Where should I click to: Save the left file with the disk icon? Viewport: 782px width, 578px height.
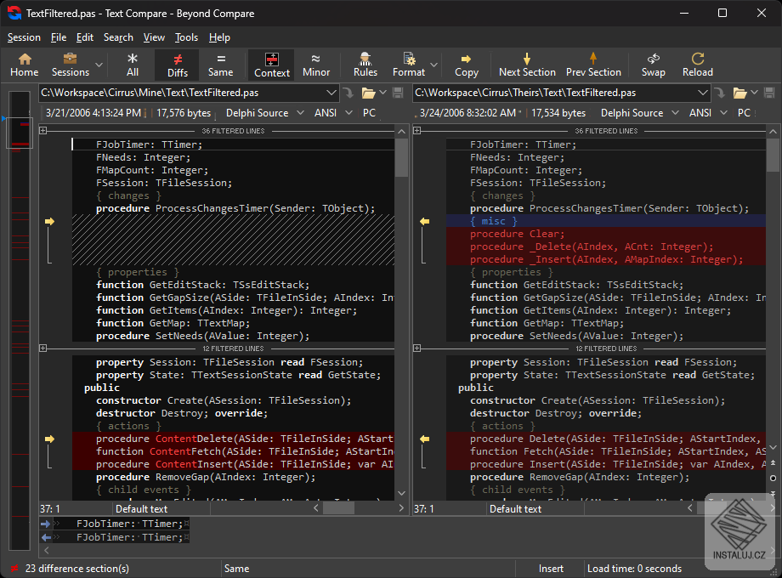(x=397, y=93)
